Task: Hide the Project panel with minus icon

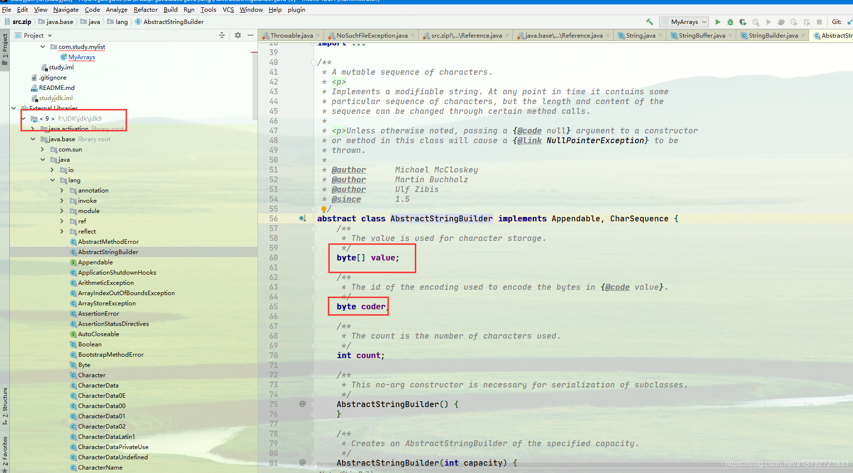Action: click(251, 35)
